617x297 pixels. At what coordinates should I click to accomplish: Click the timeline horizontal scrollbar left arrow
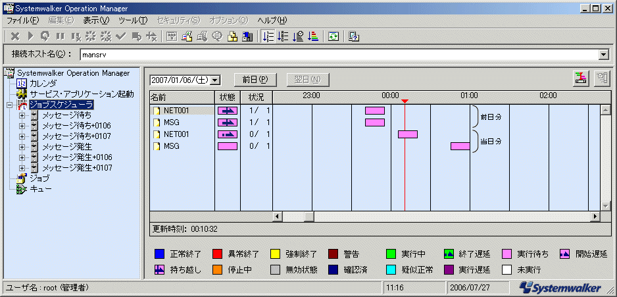pyautogui.click(x=278, y=216)
